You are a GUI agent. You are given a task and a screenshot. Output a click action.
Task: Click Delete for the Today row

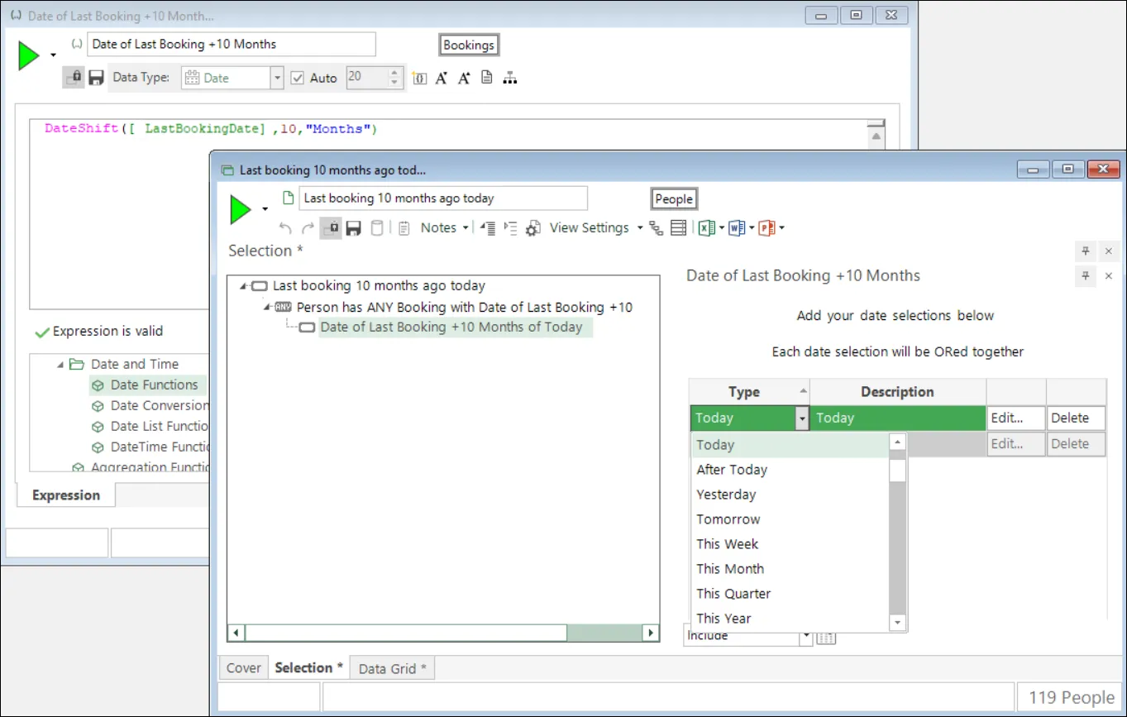[1076, 418]
